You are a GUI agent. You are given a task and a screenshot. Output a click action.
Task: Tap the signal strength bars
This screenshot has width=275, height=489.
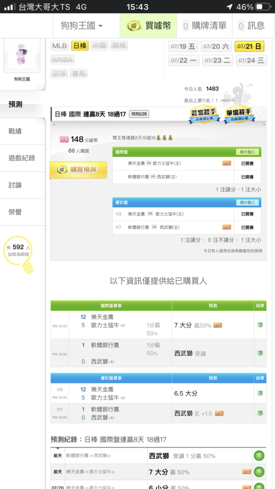10,7
